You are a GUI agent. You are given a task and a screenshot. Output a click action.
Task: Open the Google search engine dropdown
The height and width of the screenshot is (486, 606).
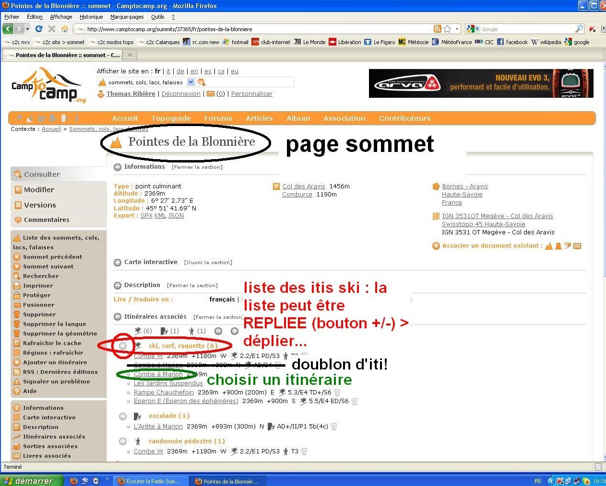pyautogui.click(x=473, y=29)
